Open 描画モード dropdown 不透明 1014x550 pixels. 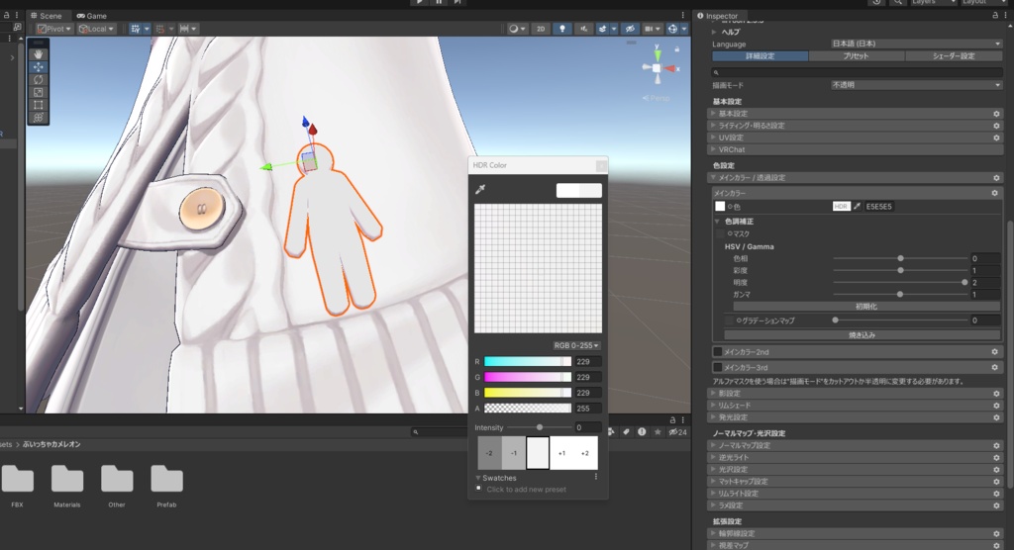coord(916,85)
